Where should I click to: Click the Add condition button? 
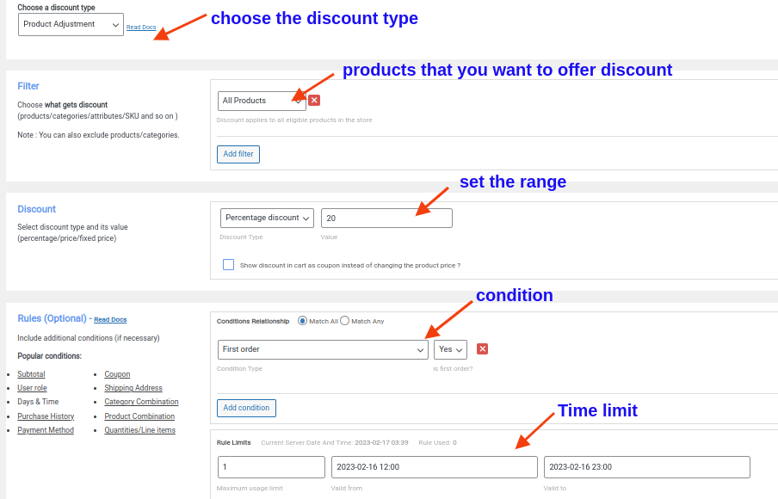246,408
